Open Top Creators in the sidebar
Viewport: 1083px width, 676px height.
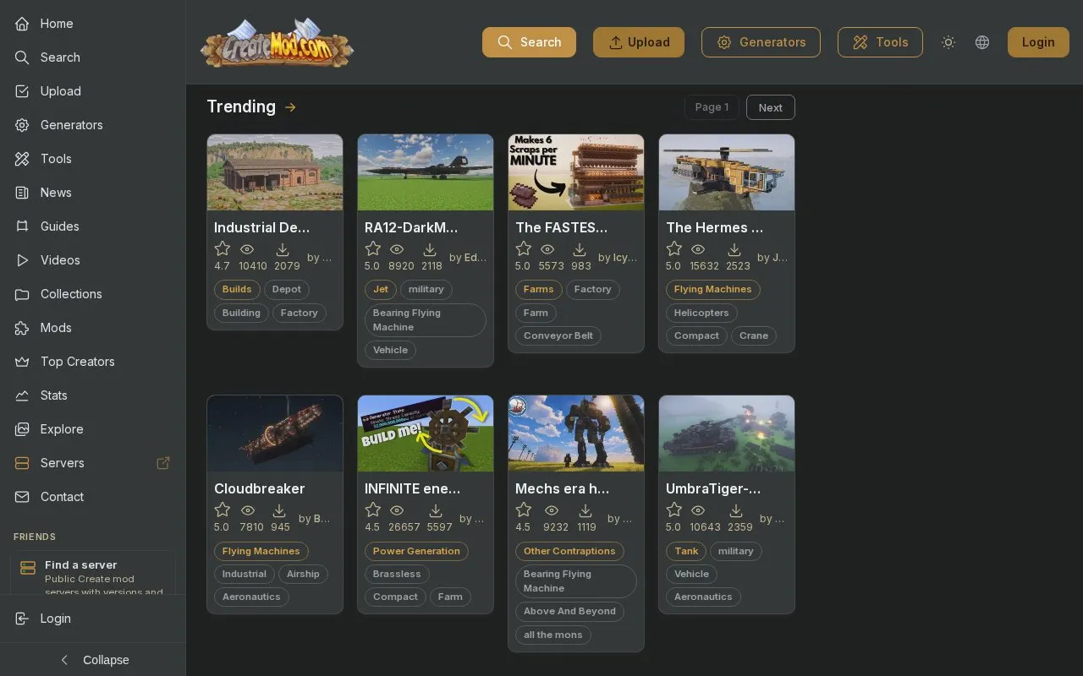pyautogui.click(x=92, y=362)
